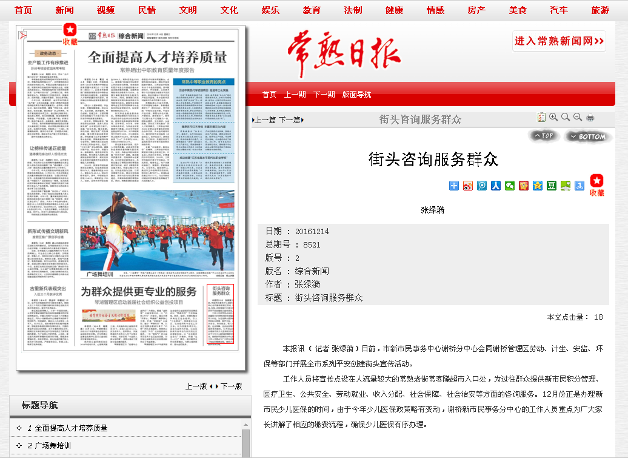Click the red-outlined 街头咨询服务群众 article
This screenshot has width=628, height=458.
pyautogui.click(x=220, y=314)
